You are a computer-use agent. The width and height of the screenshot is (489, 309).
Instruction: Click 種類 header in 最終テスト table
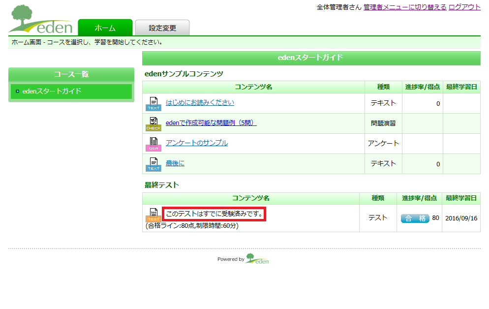tap(378, 198)
